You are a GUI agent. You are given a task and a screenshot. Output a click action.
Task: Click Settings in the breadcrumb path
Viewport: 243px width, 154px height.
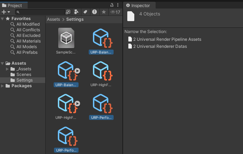pos(75,19)
